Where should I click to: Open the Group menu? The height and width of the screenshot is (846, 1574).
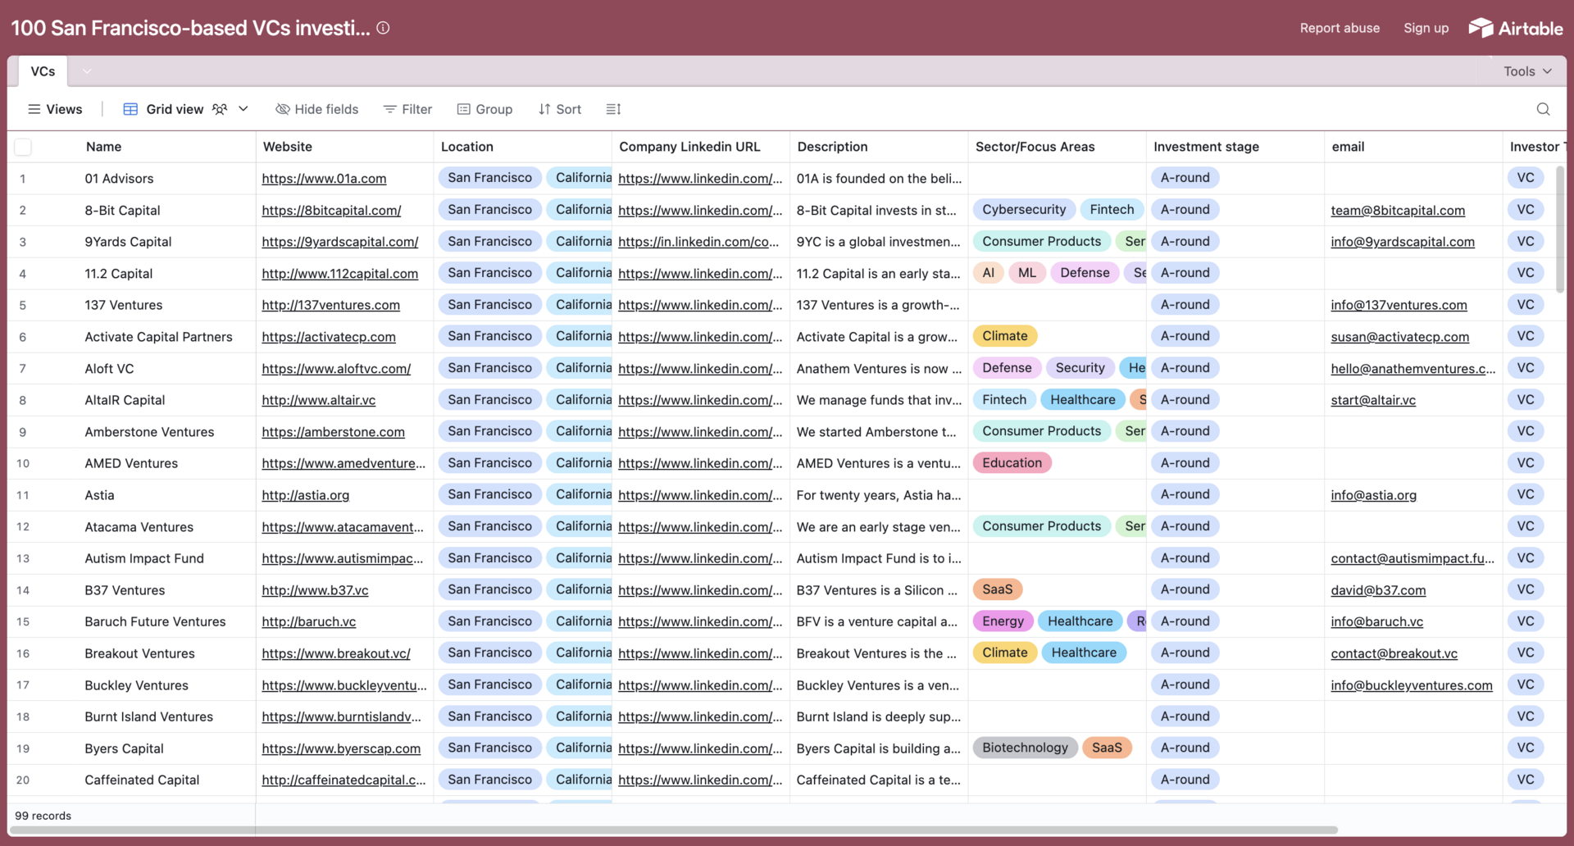point(484,109)
